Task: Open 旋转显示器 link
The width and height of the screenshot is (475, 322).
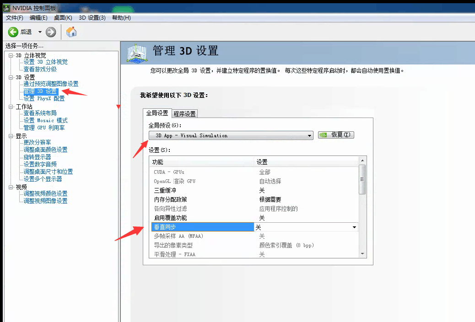Action: coord(37,157)
